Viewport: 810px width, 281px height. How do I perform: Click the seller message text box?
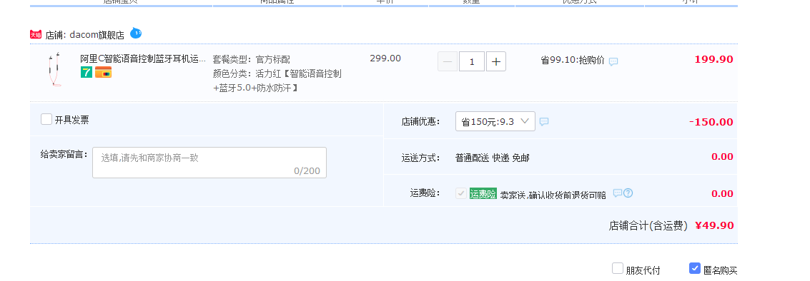209,163
